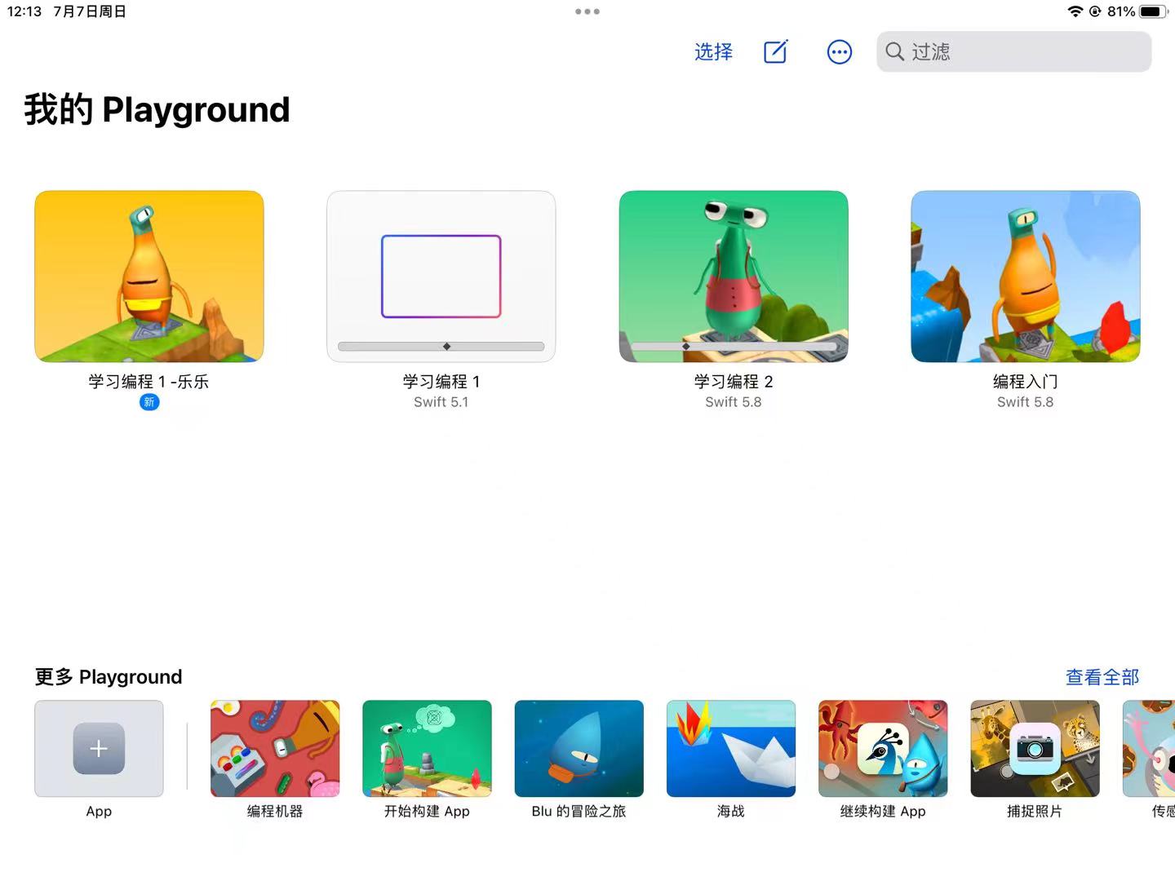Click the App label under plus tile

point(99,812)
